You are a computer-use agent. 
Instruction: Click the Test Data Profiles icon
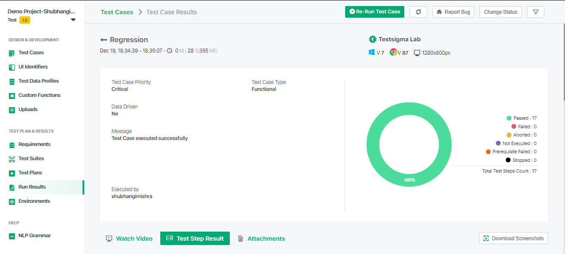pos(12,81)
